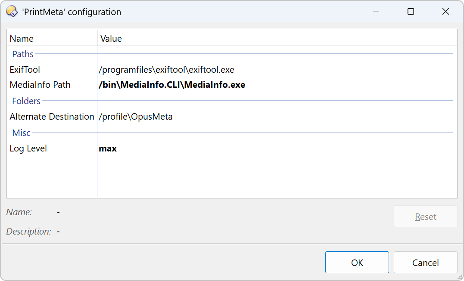Edit the ExifTool path value
Screen dimensions: 464x281
click(x=167, y=70)
